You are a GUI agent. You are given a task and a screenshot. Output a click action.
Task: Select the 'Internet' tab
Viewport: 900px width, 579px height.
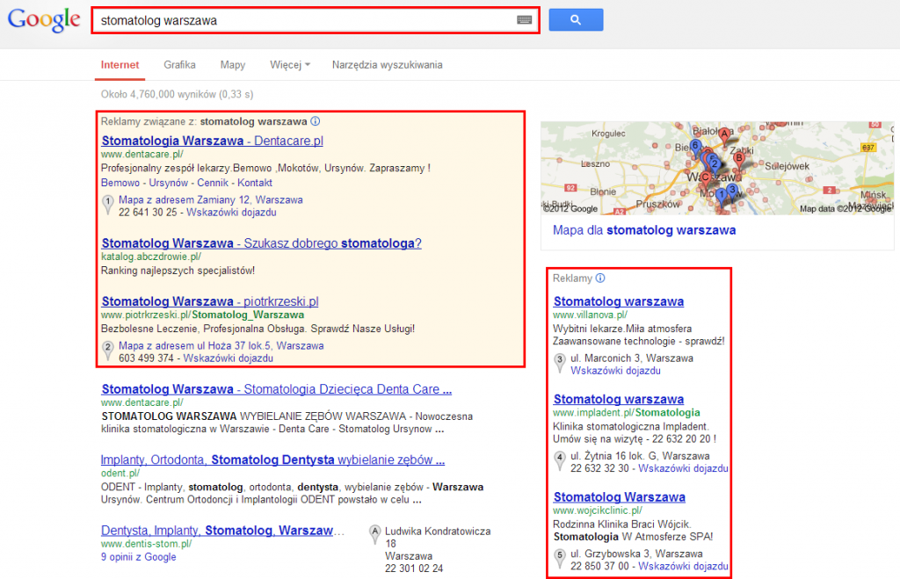pos(120,65)
